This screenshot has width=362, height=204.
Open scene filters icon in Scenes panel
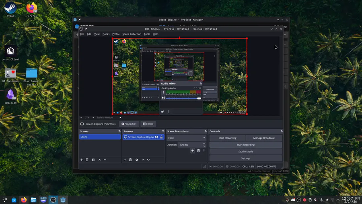pyautogui.click(x=93, y=160)
